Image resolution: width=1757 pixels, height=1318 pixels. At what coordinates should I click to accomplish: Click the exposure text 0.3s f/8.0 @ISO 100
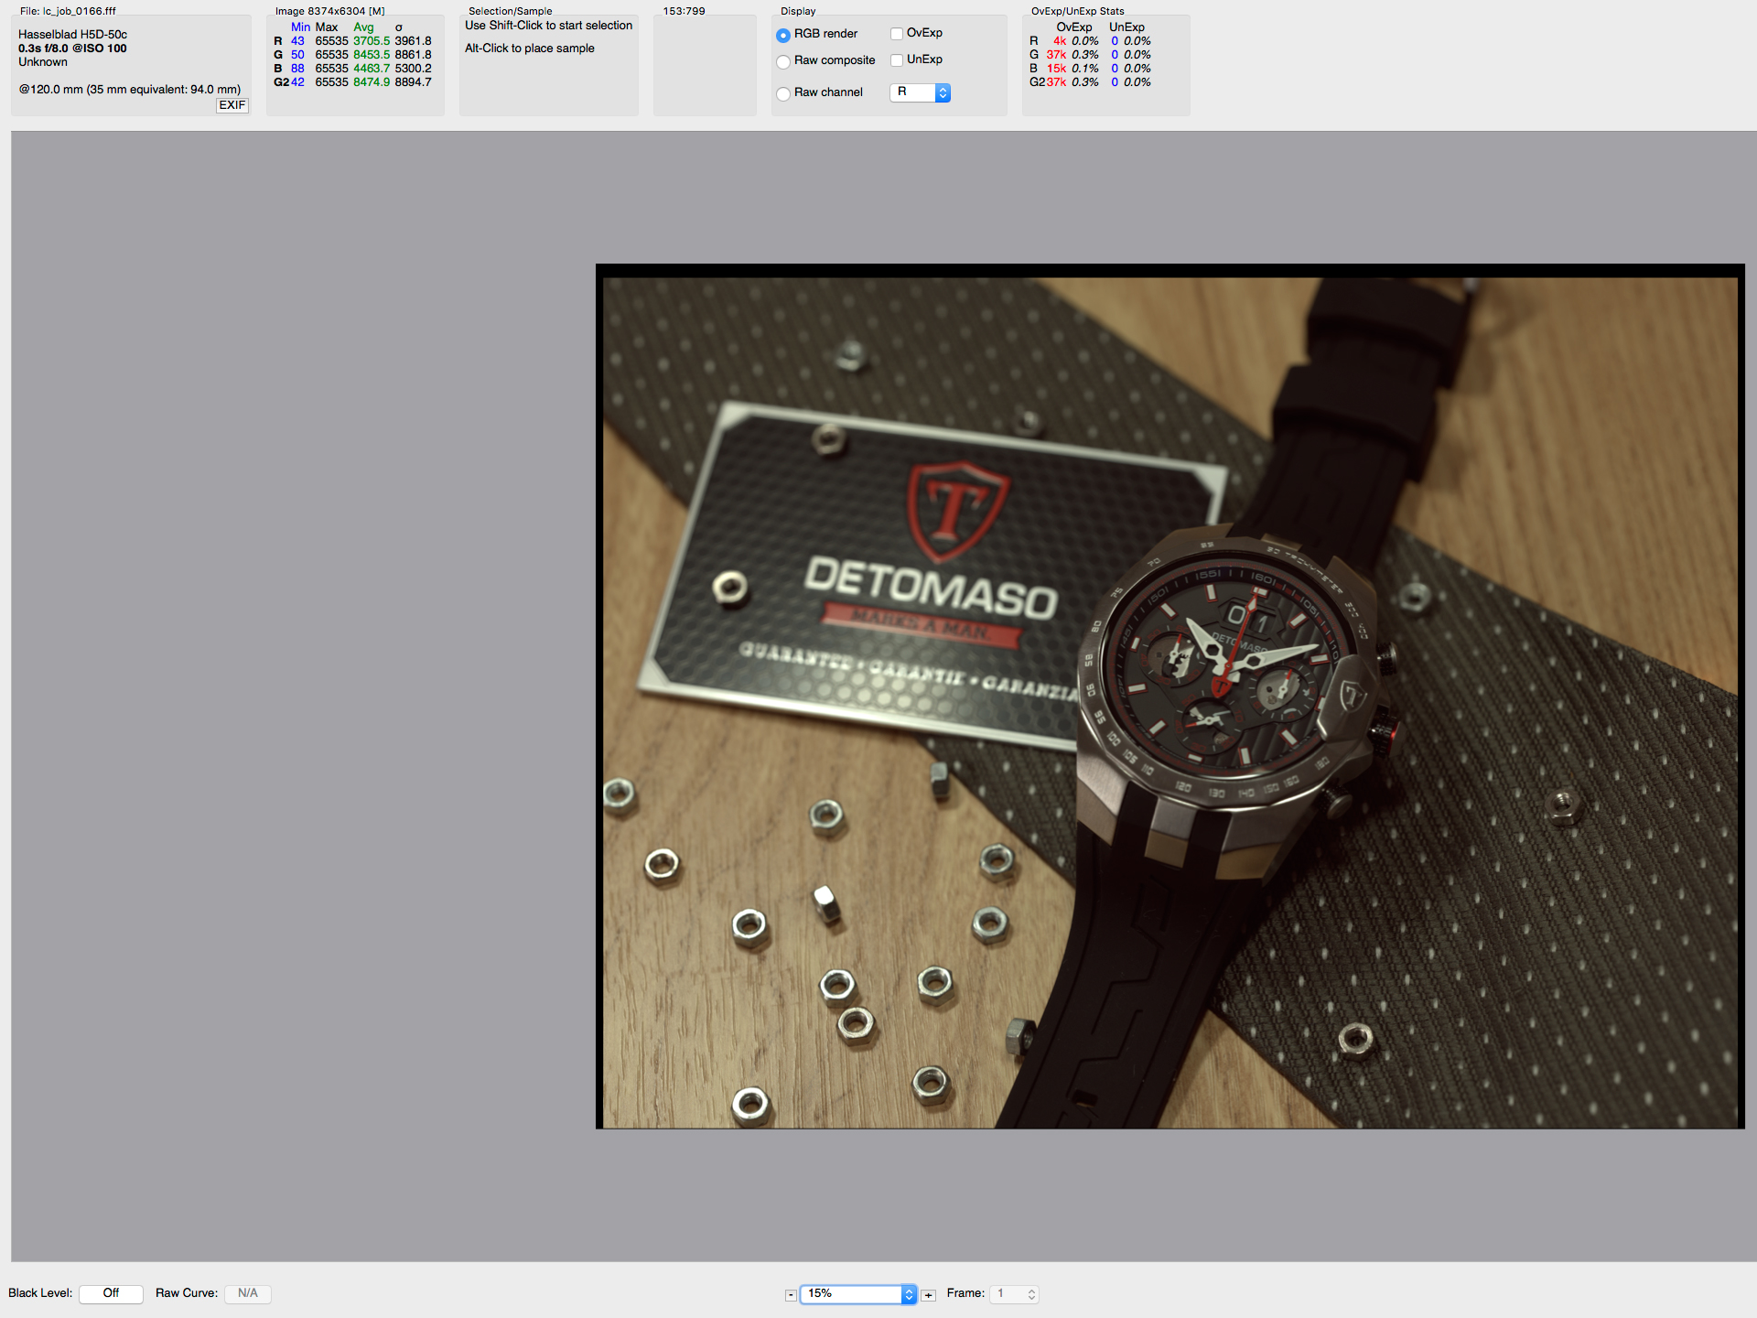pos(72,49)
